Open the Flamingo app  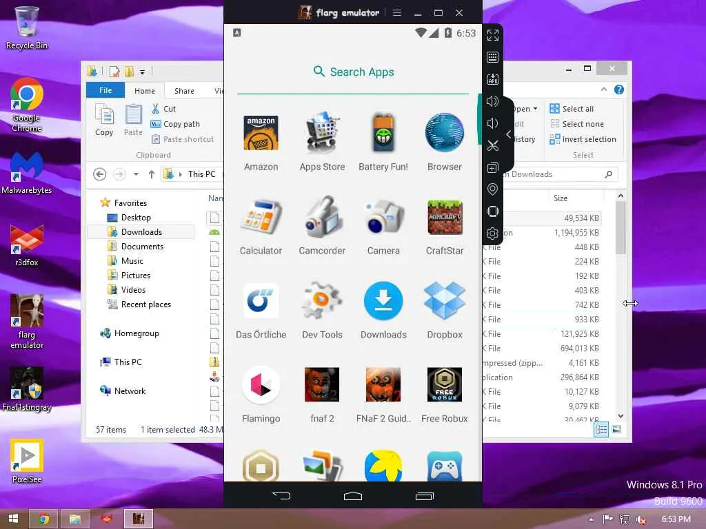click(x=261, y=395)
